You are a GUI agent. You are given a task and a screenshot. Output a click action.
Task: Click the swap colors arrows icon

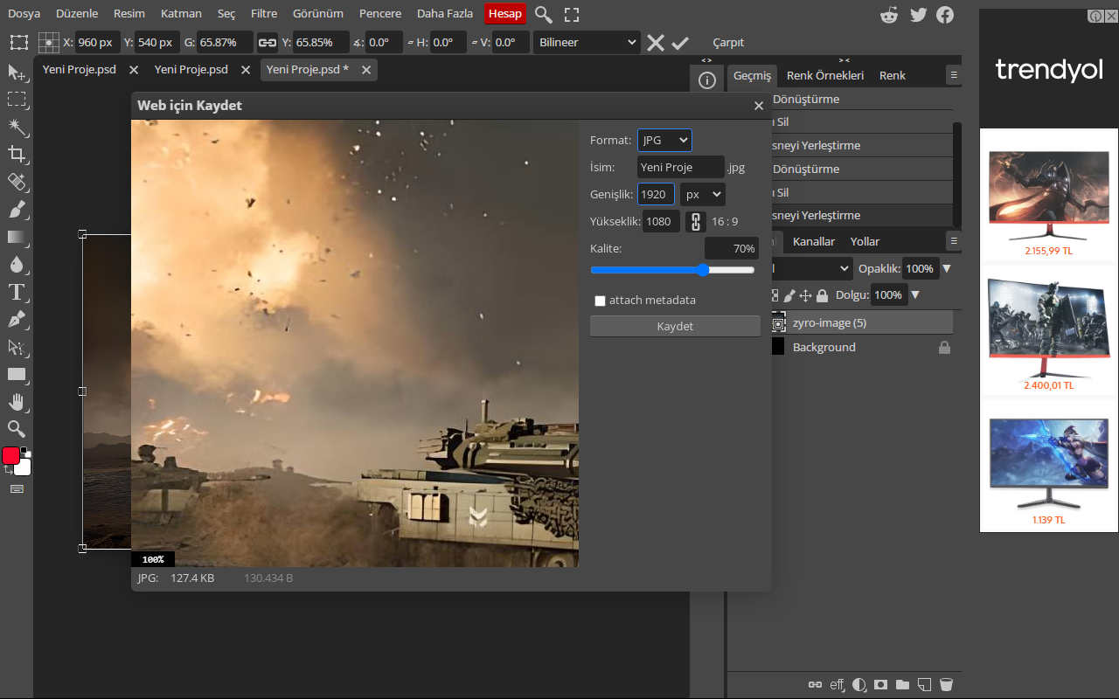8,470
